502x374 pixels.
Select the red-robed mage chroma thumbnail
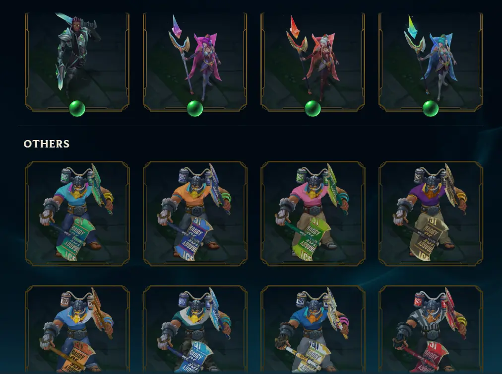pyautogui.click(x=313, y=62)
